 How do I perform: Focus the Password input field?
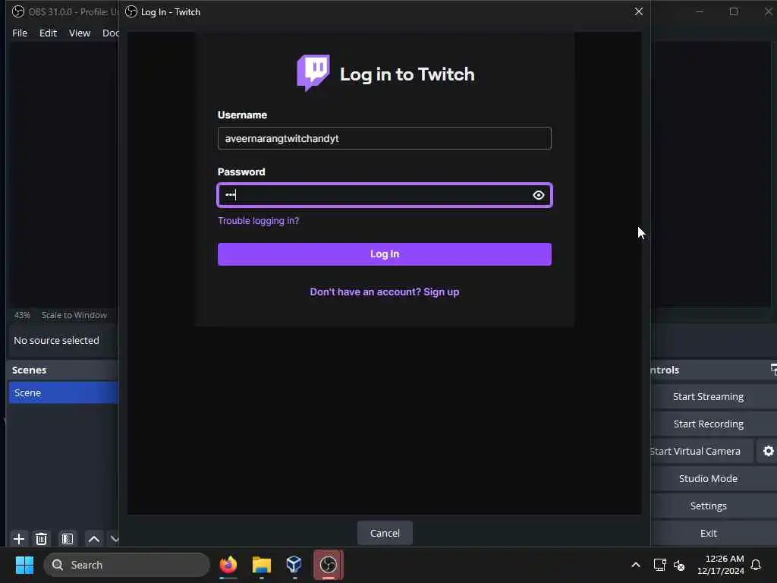pos(385,195)
